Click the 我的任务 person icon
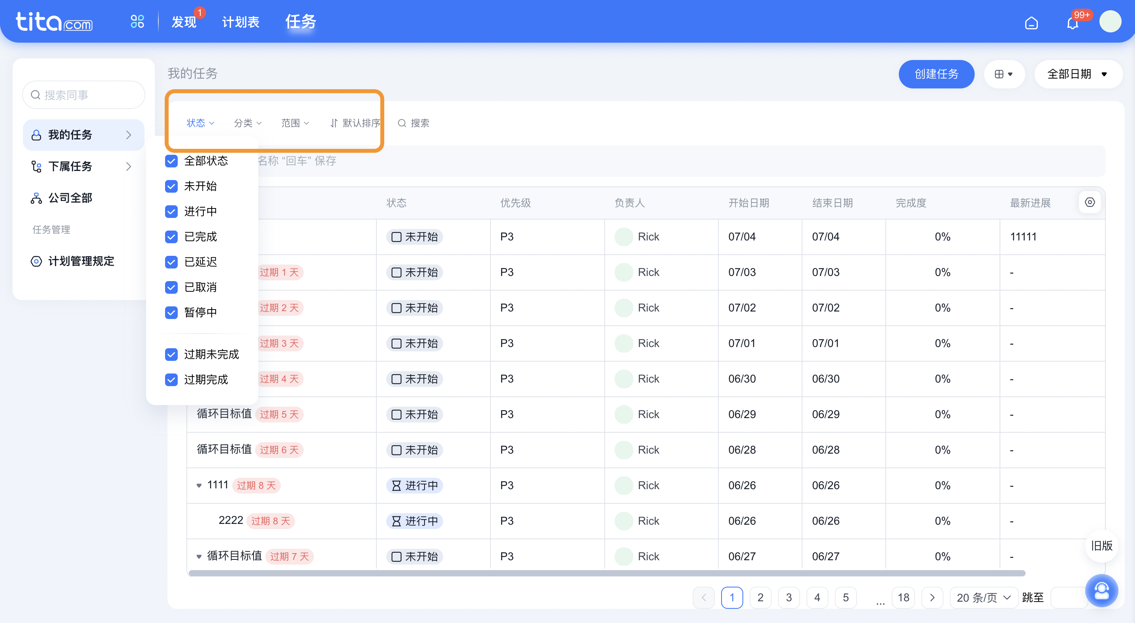This screenshot has height=623, width=1135. point(36,135)
